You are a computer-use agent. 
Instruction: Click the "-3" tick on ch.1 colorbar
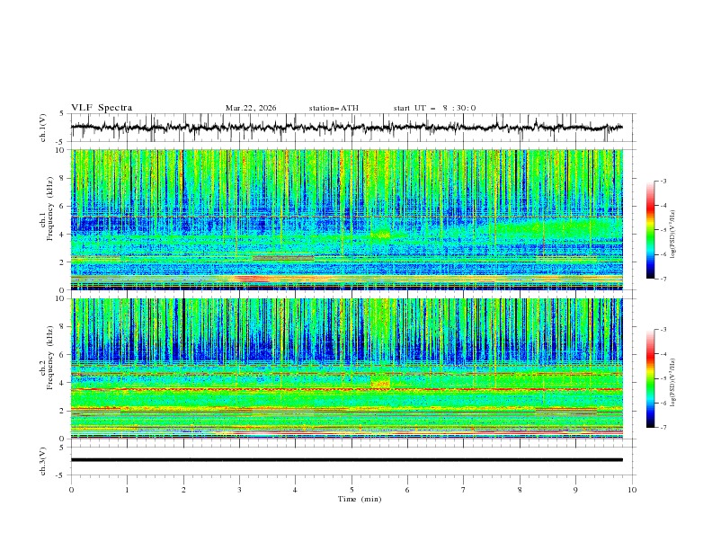click(663, 181)
